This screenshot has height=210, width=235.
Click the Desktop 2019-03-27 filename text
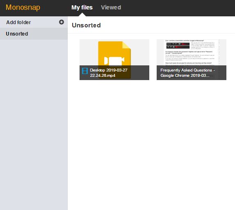(x=109, y=70)
